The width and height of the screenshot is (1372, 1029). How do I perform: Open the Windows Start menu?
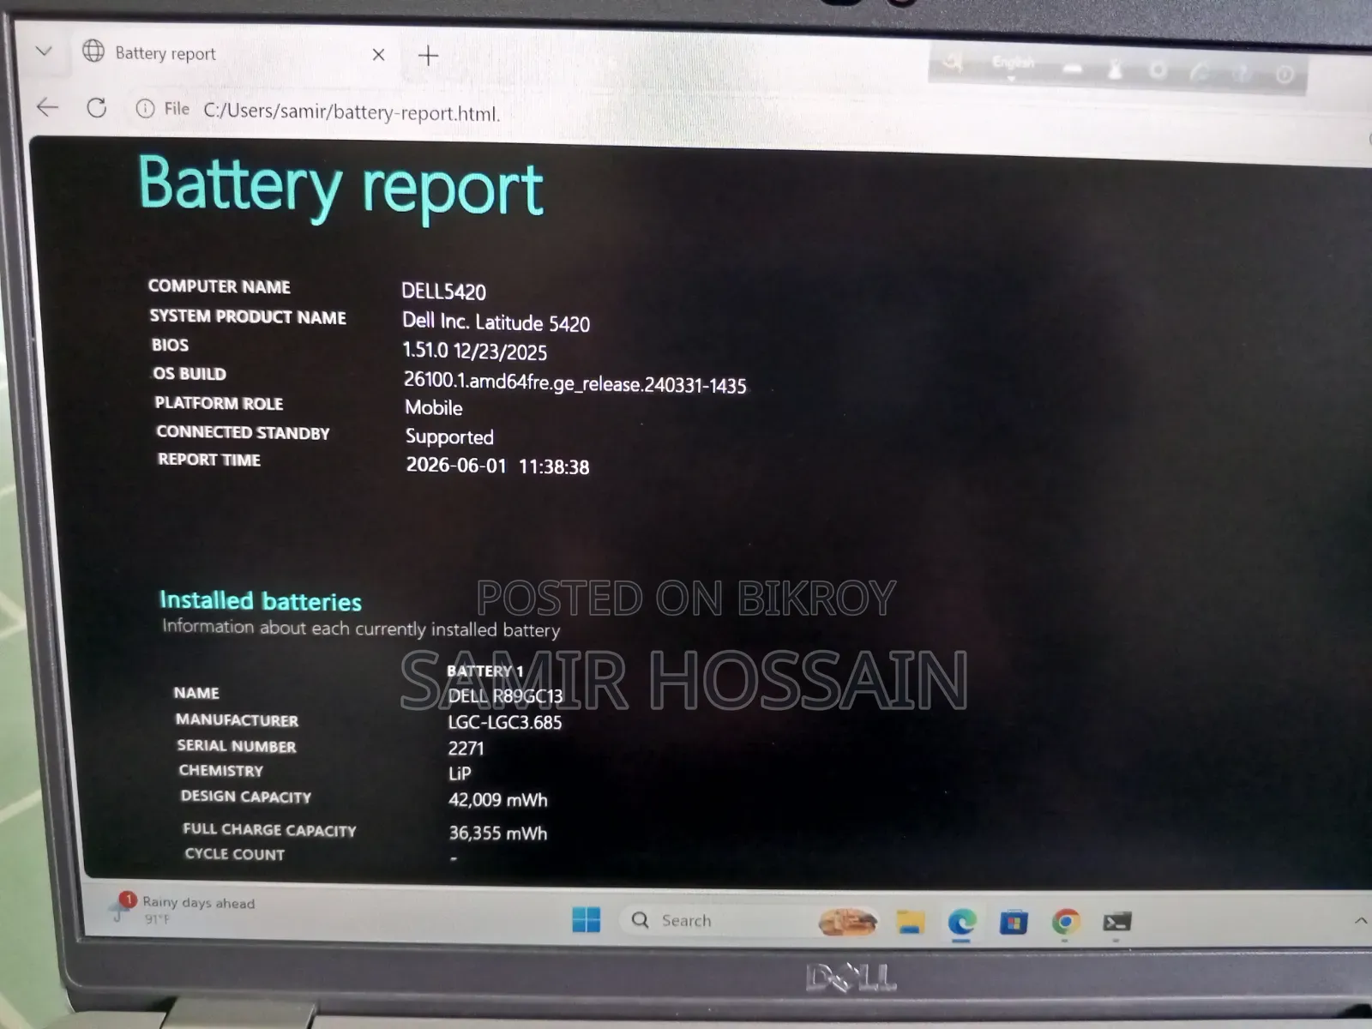tap(587, 920)
